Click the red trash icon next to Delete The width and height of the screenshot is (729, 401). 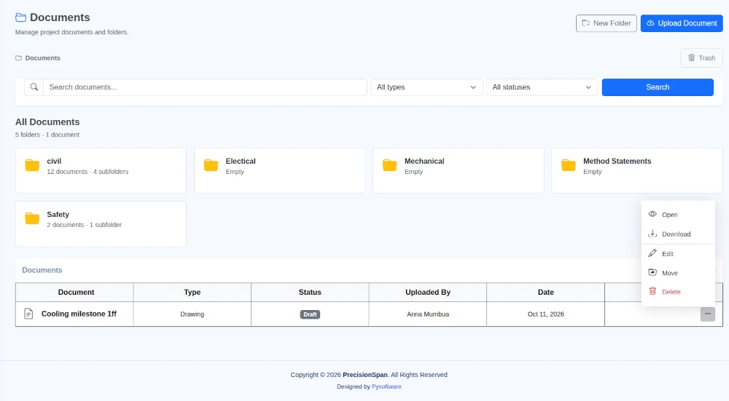pos(652,291)
